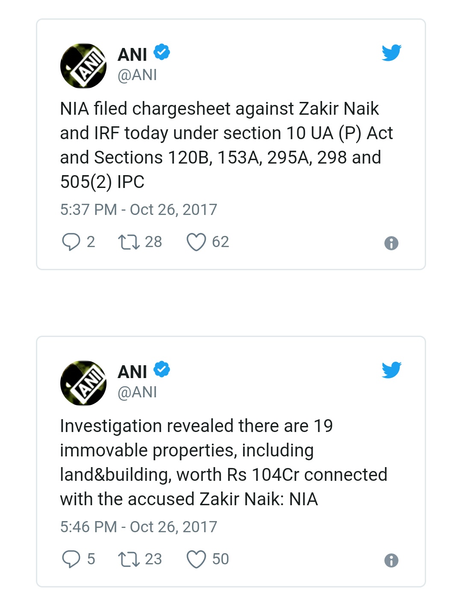The image size is (462, 596).
Task: Click Twitter bird logo on the chargesheet tweet
Action: point(391,53)
